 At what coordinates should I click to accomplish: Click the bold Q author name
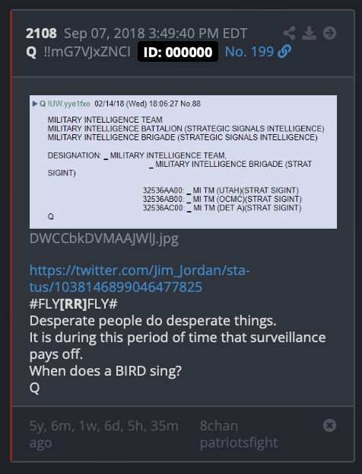pos(31,52)
